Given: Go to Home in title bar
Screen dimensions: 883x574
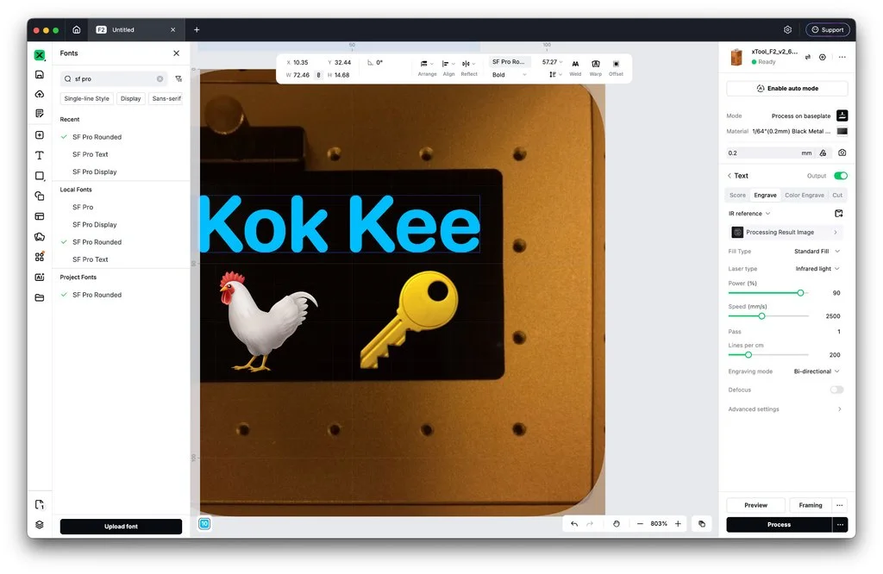Looking at the screenshot, I should pos(77,30).
